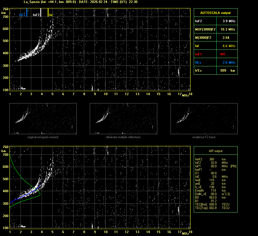Select the M(3000)F2 2.64 value
The width and height of the screenshot is (258, 236).
[x=226, y=38]
